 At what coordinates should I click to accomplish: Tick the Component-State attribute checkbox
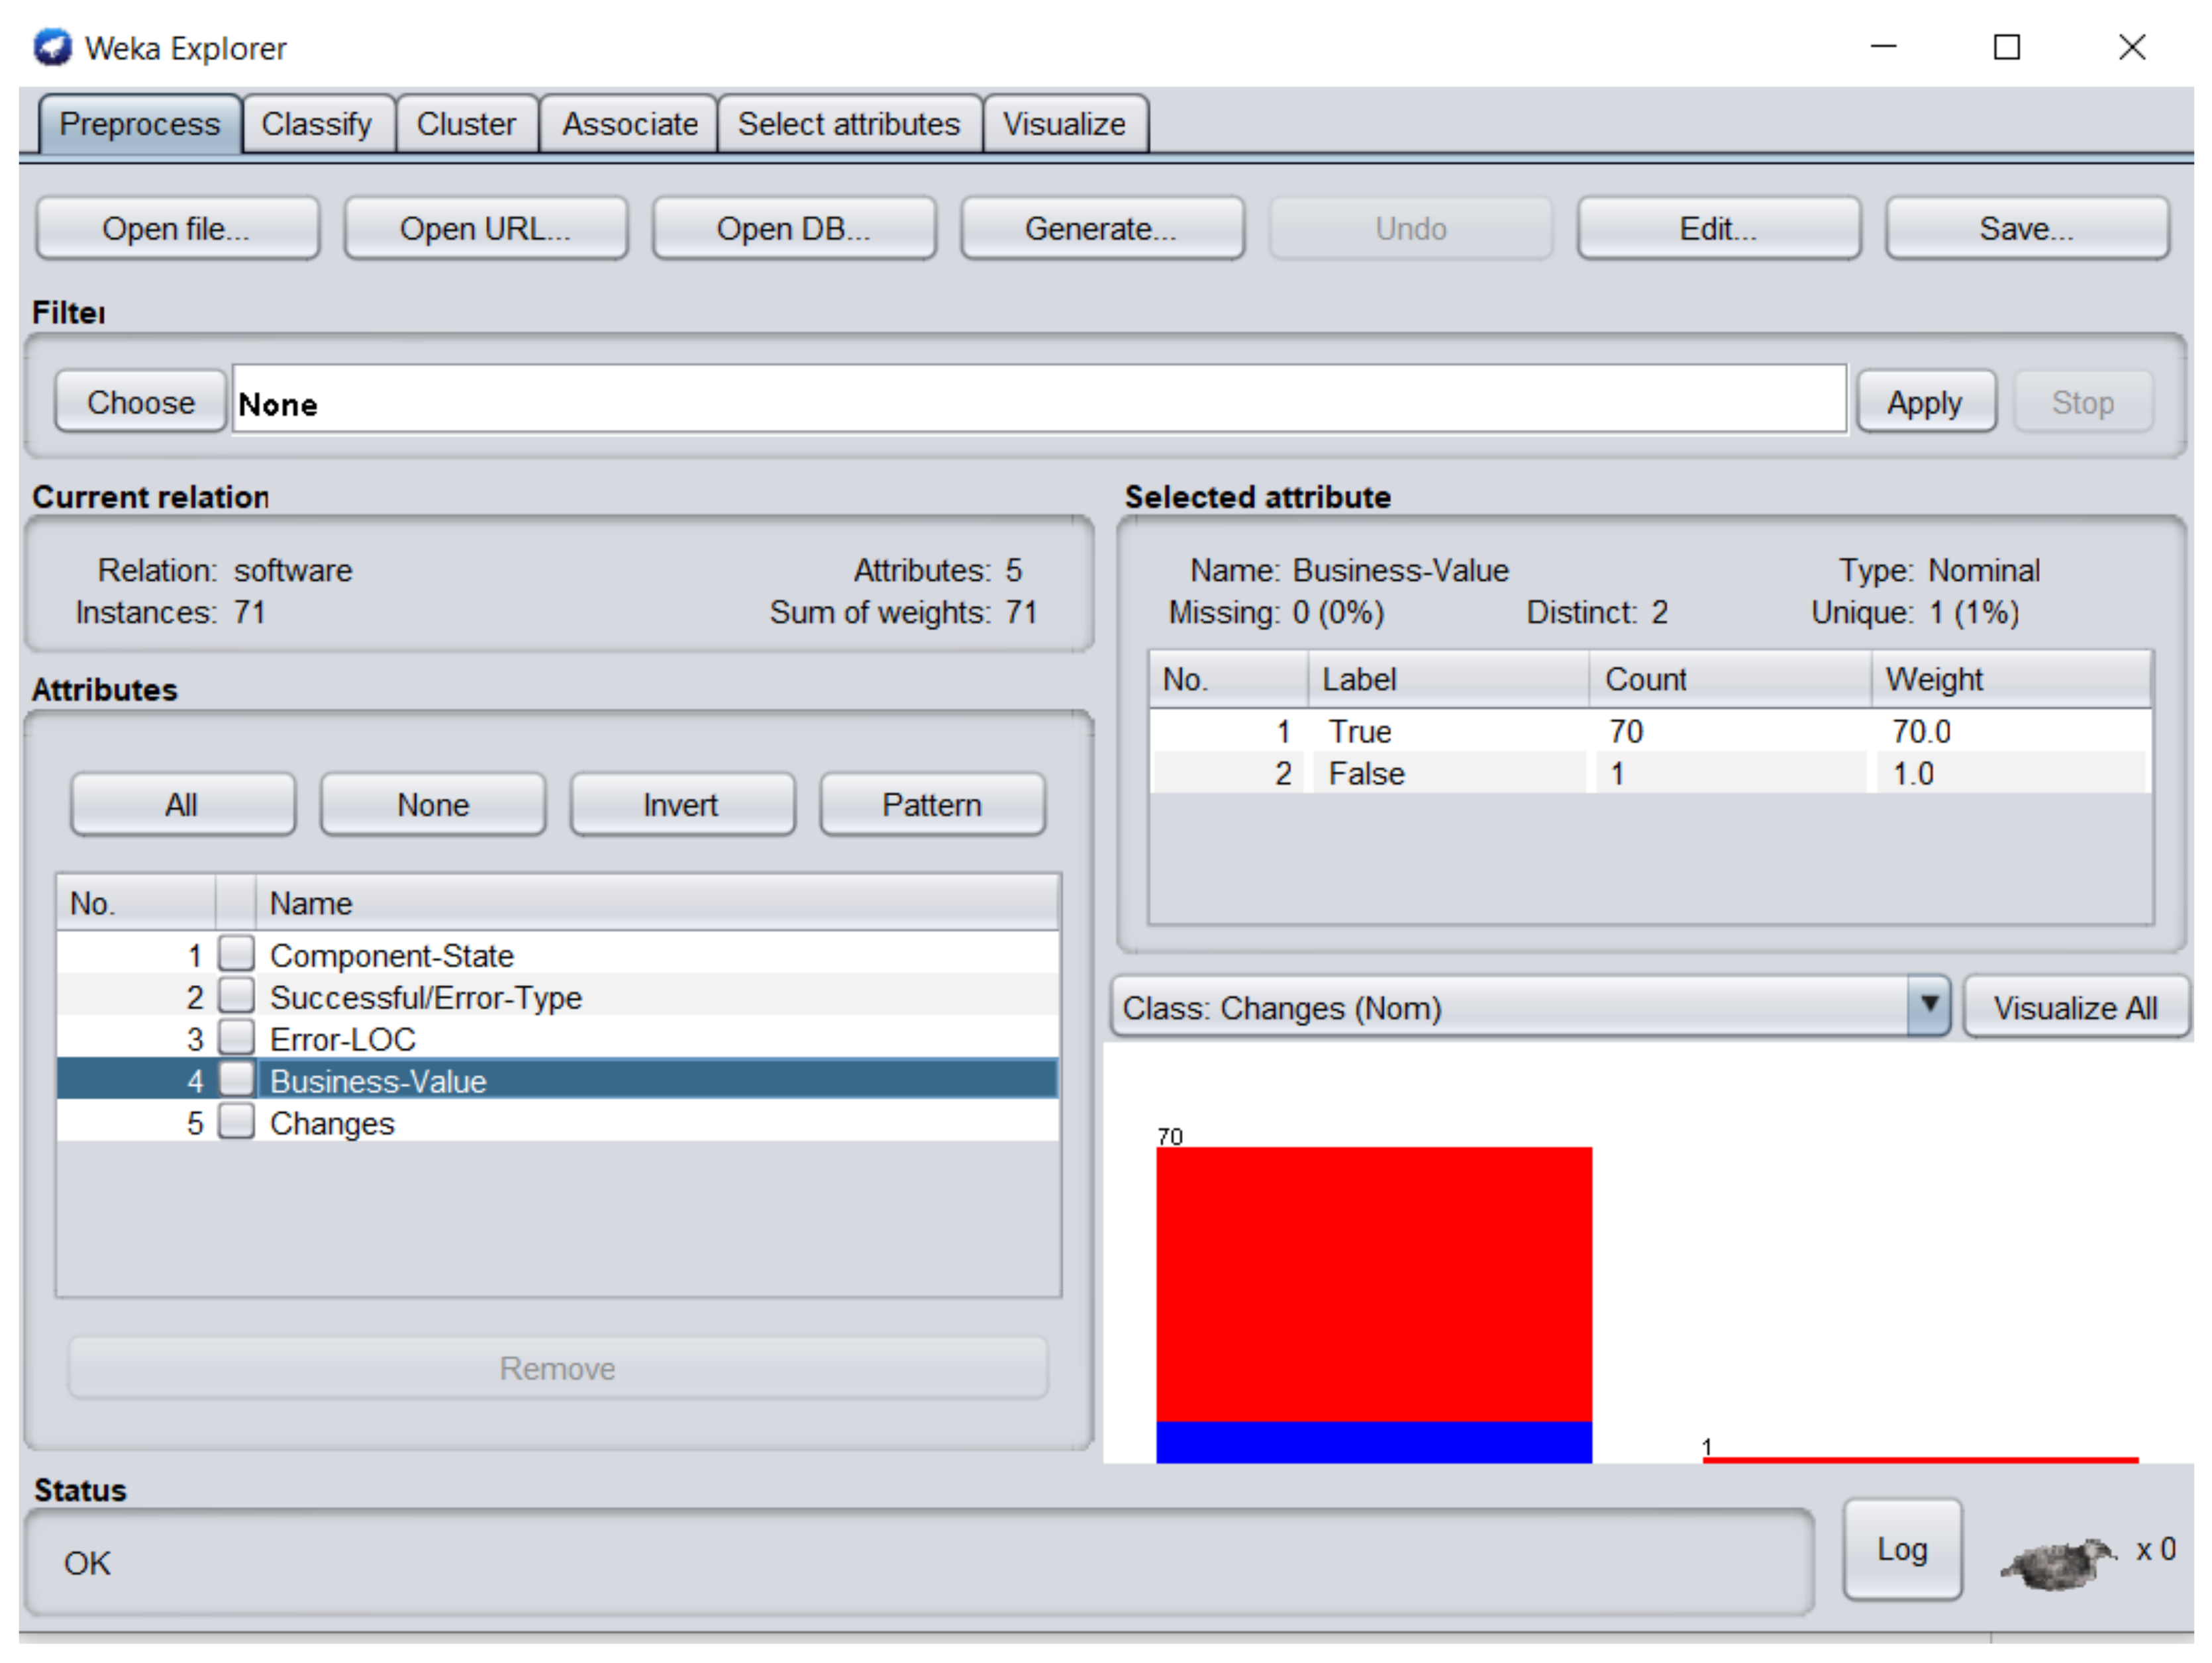pyautogui.click(x=237, y=953)
